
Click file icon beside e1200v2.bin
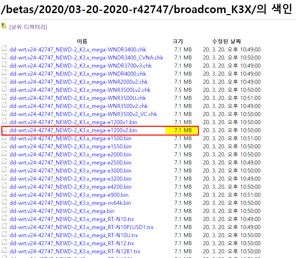click(4, 130)
